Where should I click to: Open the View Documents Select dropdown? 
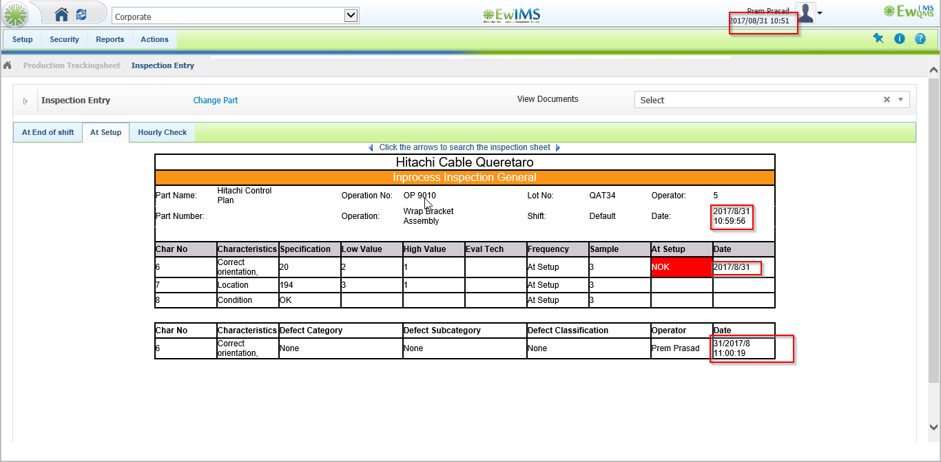[x=772, y=100]
